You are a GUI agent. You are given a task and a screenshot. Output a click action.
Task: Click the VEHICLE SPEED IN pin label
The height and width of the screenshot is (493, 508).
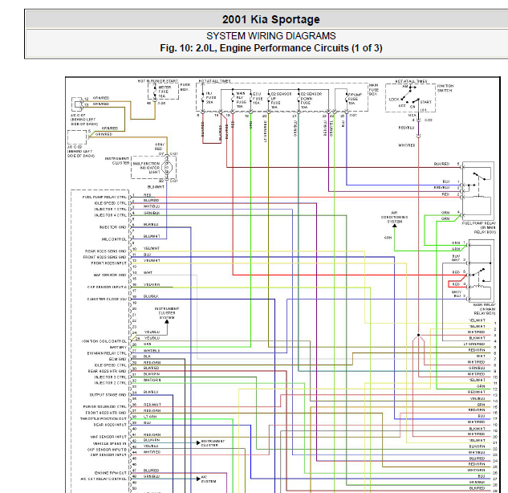pyautogui.click(x=109, y=444)
